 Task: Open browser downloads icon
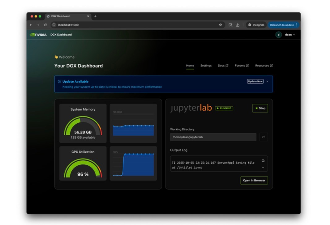[238, 25]
